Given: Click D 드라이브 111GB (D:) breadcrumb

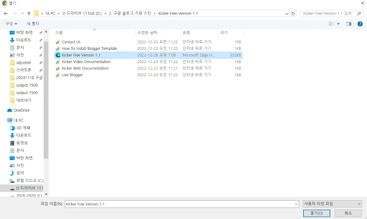Looking at the screenshot, I should [82, 14].
